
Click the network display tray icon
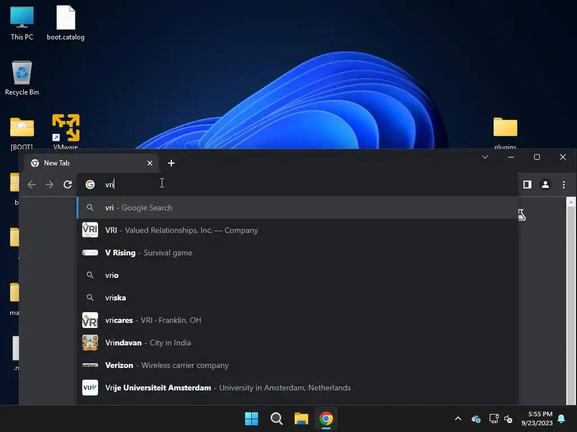click(494, 418)
